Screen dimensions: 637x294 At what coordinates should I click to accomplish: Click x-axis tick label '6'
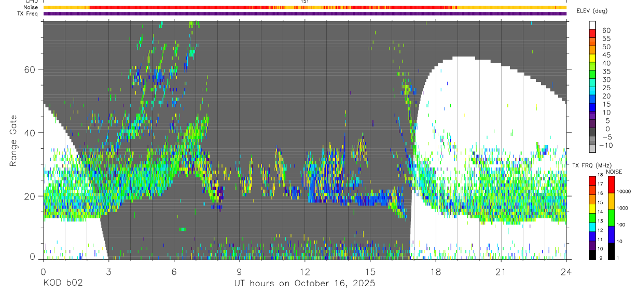point(174,272)
